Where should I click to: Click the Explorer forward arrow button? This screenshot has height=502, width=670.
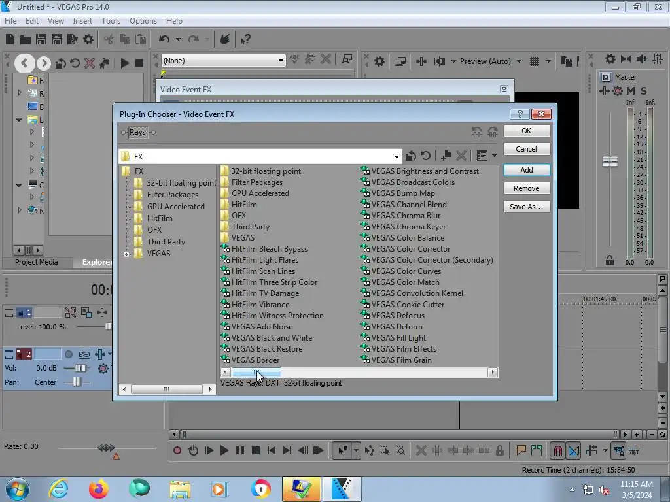point(44,63)
